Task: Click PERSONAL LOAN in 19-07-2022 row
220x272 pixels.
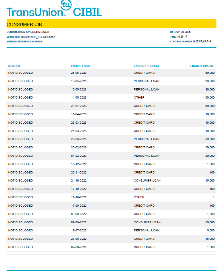Action: click(147, 230)
